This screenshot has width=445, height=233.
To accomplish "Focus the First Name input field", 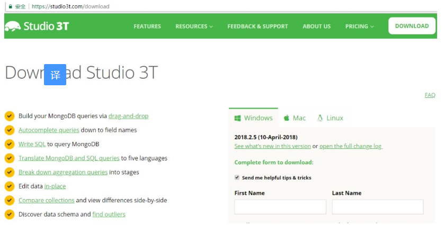I will (x=280, y=207).
